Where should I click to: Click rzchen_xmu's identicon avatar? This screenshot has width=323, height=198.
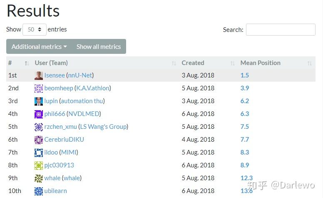[39, 127]
